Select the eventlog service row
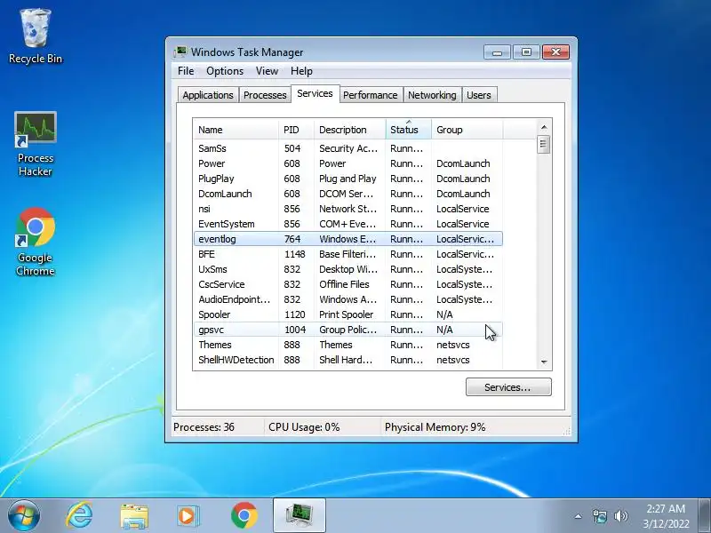711x533 pixels. (348, 239)
